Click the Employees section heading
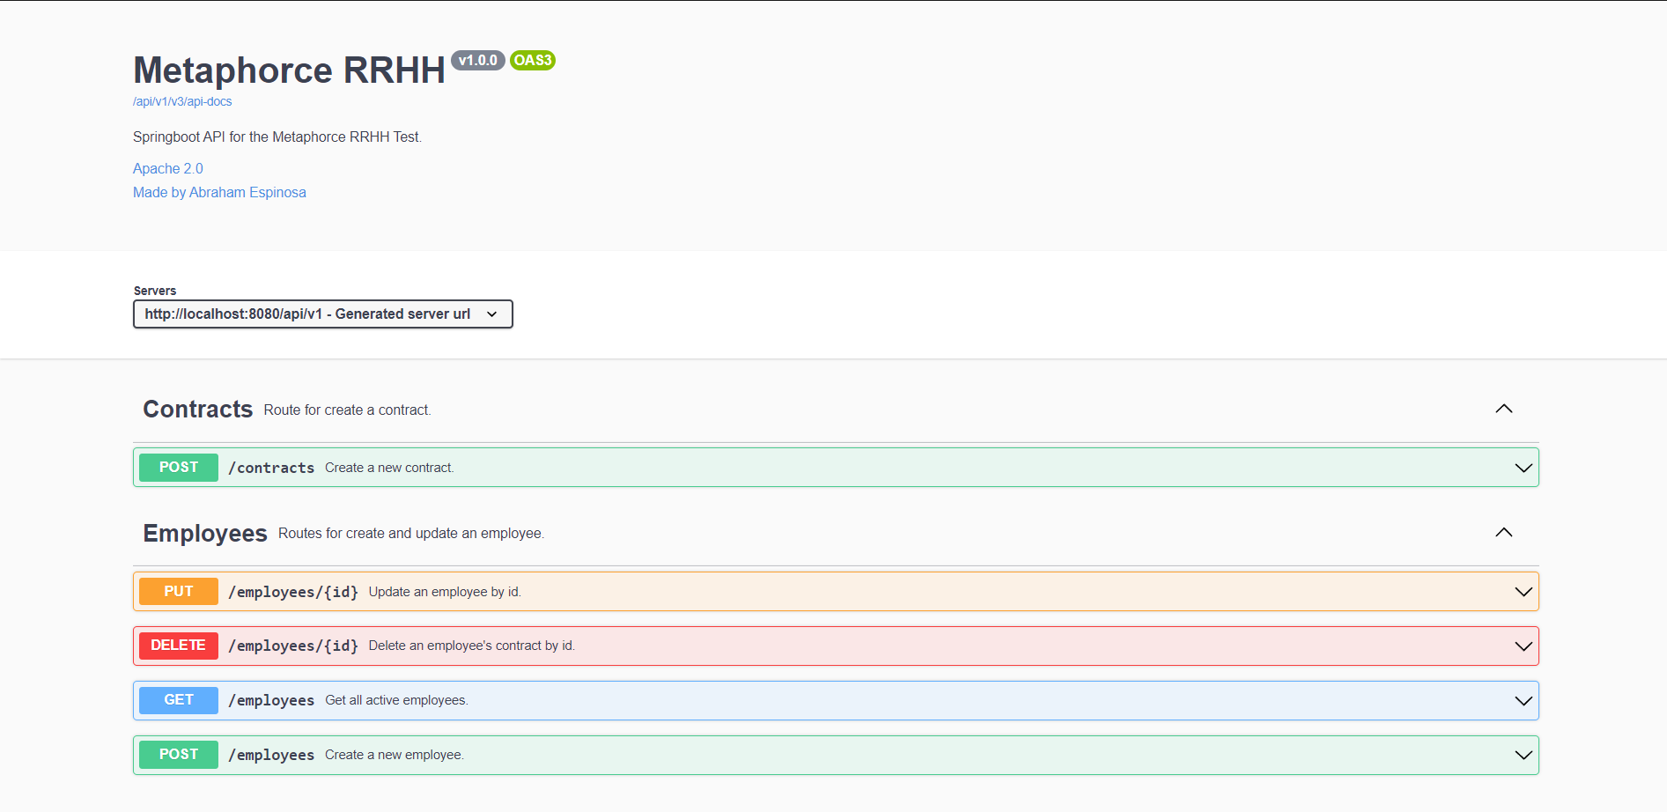The height and width of the screenshot is (812, 1667). click(x=205, y=533)
